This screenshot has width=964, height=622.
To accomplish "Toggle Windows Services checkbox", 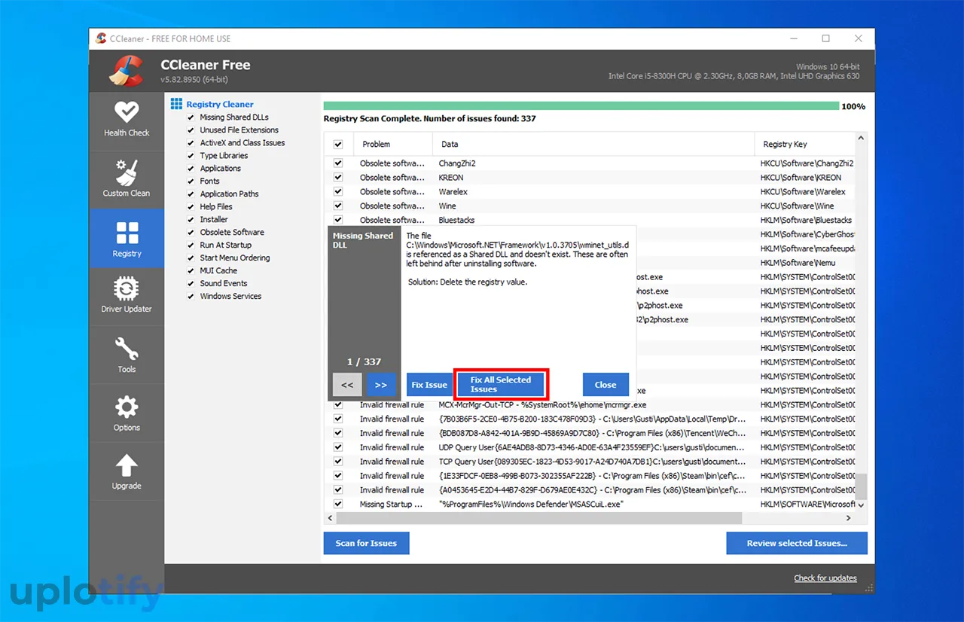I will click(x=191, y=297).
